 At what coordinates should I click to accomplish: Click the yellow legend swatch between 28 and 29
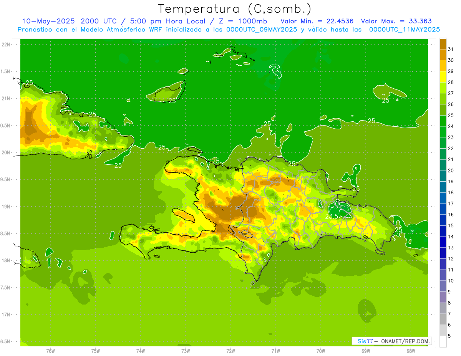pos(443,76)
